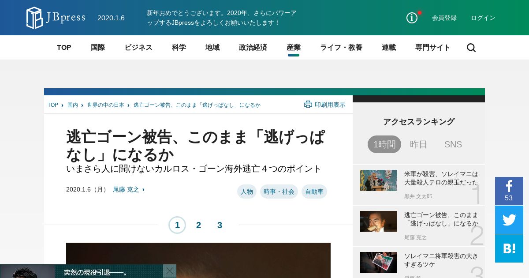Open ranking thumbnail of held portrait photo
The image size is (529, 278).
[378, 263]
